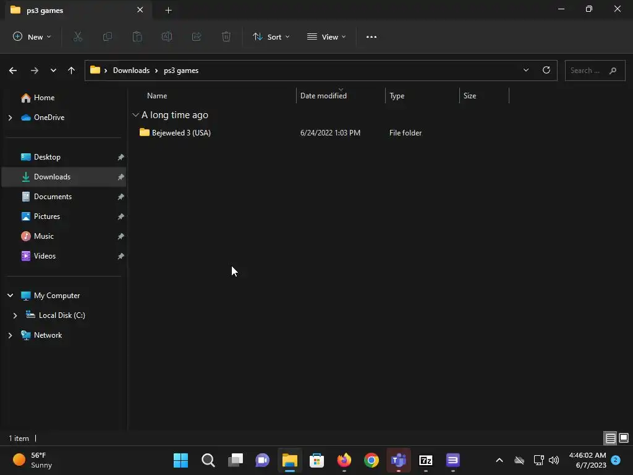Open weather widget showing 56°F Sunny
Image resolution: width=633 pixels, height=475 pixels.
click(32, 460)
